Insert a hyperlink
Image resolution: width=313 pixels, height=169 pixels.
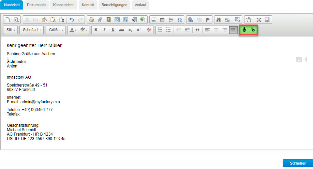(x=191, y=20)
